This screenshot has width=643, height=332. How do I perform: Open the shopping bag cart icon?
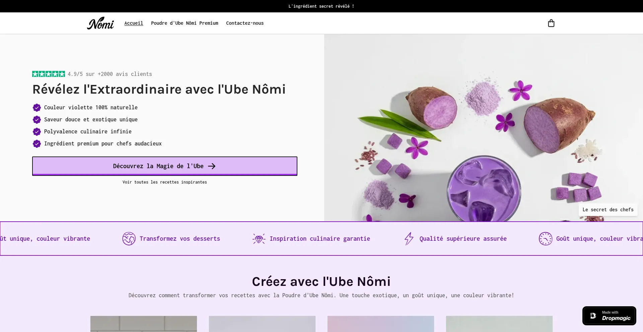551,23
